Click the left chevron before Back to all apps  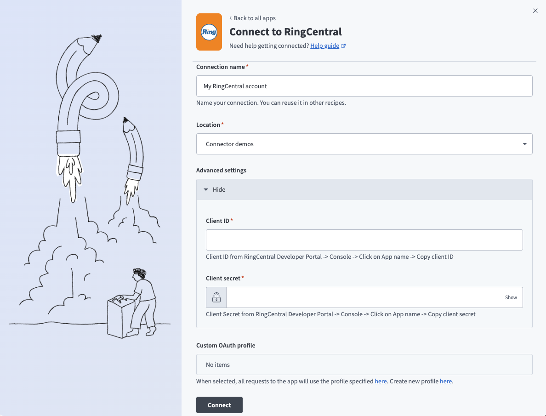click(230, 18)
